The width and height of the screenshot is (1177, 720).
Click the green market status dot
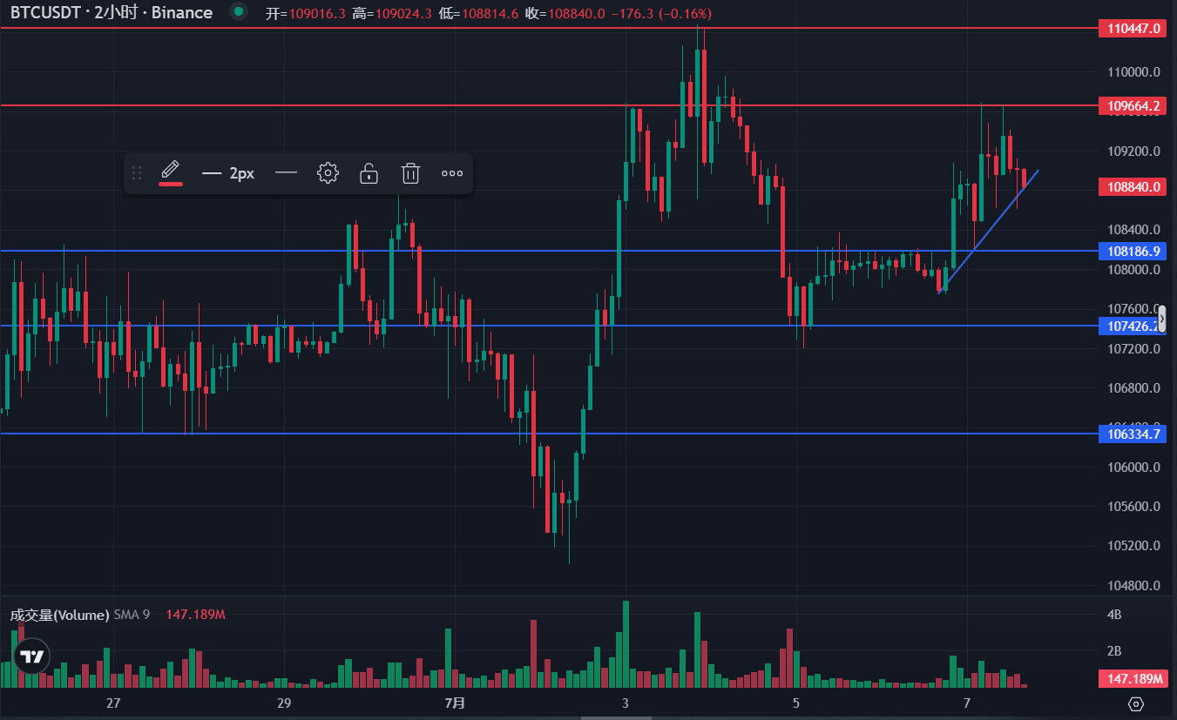[x=238, y=13]
